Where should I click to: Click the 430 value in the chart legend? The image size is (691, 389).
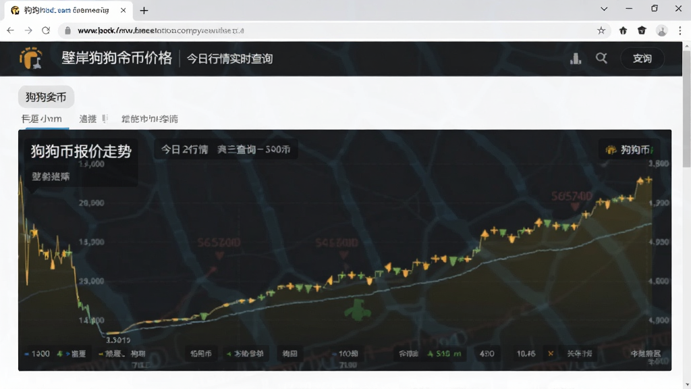[x=487, y=354]
